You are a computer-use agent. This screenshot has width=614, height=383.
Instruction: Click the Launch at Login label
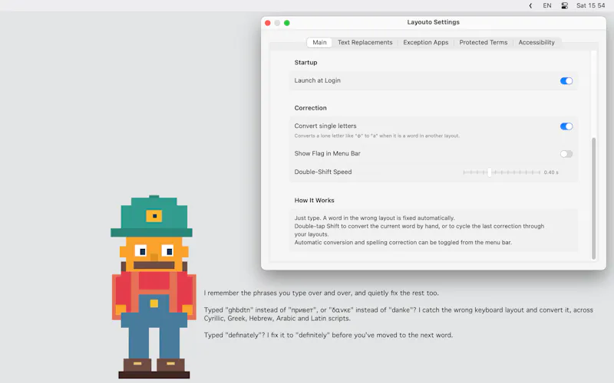pyautogui.click(x=318, y=80)
